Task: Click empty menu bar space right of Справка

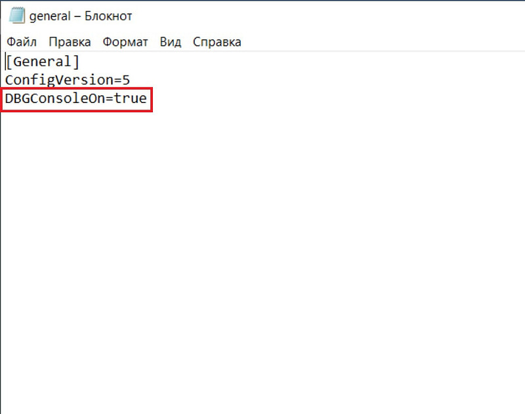Action: coord(381,42)
